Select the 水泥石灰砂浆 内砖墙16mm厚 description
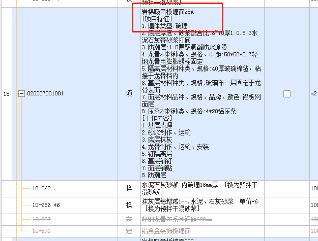 202,189
